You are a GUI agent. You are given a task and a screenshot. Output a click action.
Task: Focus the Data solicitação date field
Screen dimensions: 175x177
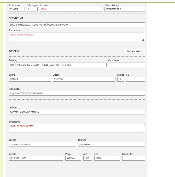(114, 9)
